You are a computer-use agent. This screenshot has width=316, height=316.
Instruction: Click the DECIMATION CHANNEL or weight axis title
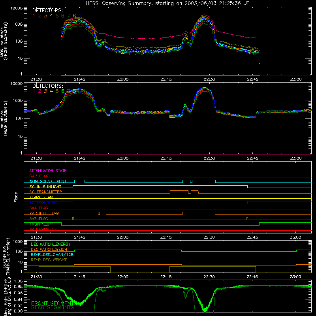6,256
